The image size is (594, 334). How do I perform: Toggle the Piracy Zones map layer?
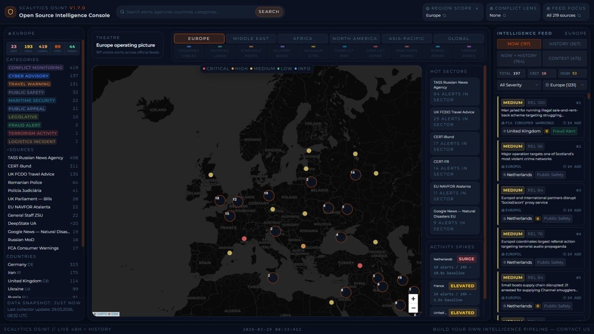click(438, 52)
